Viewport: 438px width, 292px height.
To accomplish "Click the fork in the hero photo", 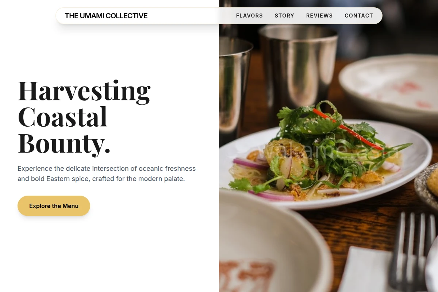I will coord(411,252).
